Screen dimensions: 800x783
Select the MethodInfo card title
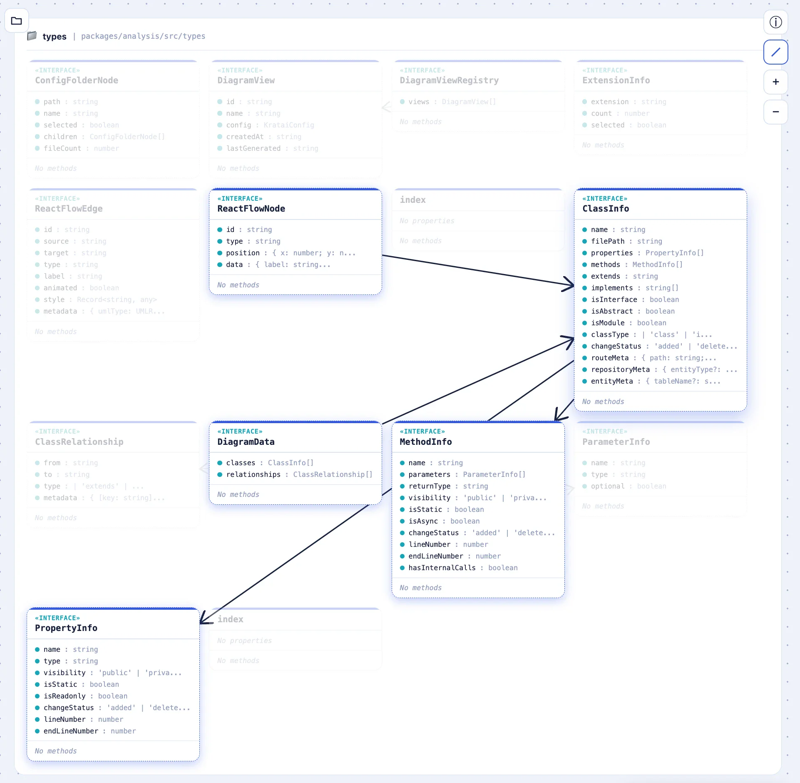(x=425, y=442)
